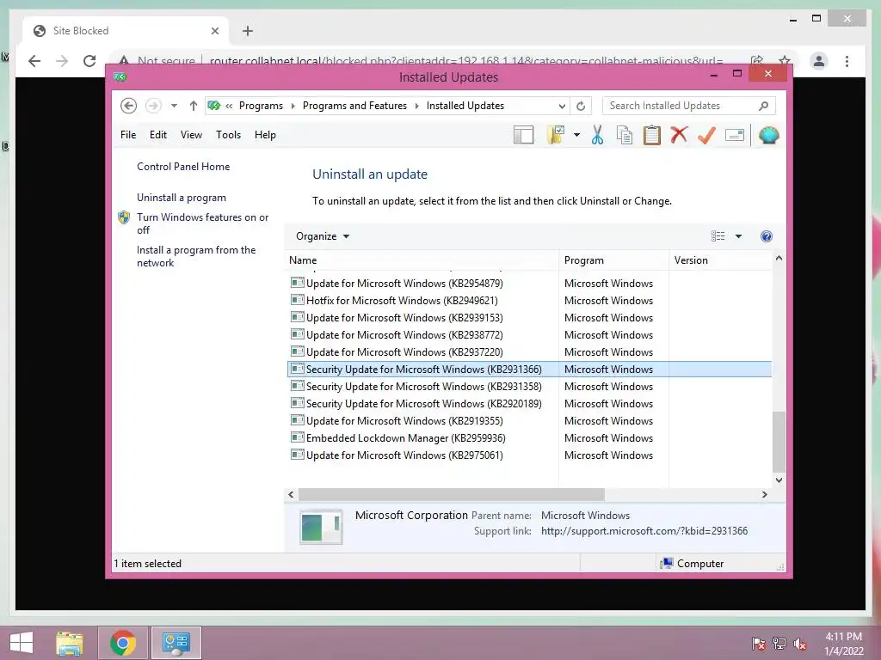Expand the view options dropdown arrow
The image size is (881, 660).
[x=738, y=236]
